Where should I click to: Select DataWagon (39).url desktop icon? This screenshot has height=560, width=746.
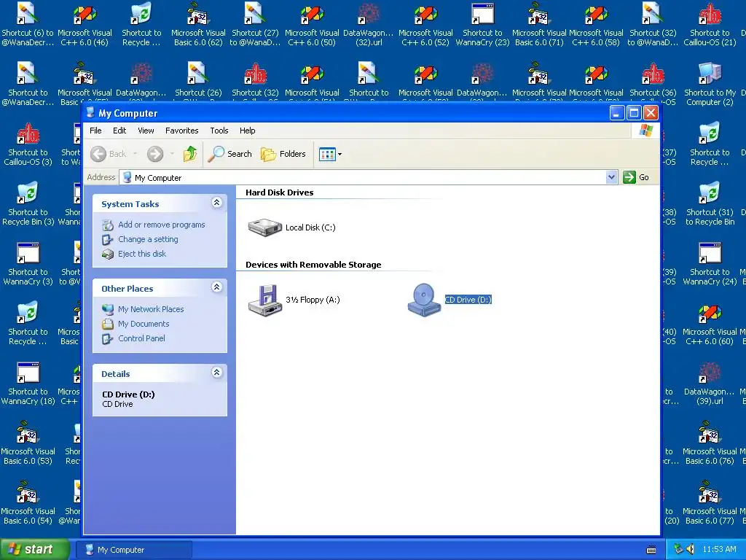pos(710,384)
